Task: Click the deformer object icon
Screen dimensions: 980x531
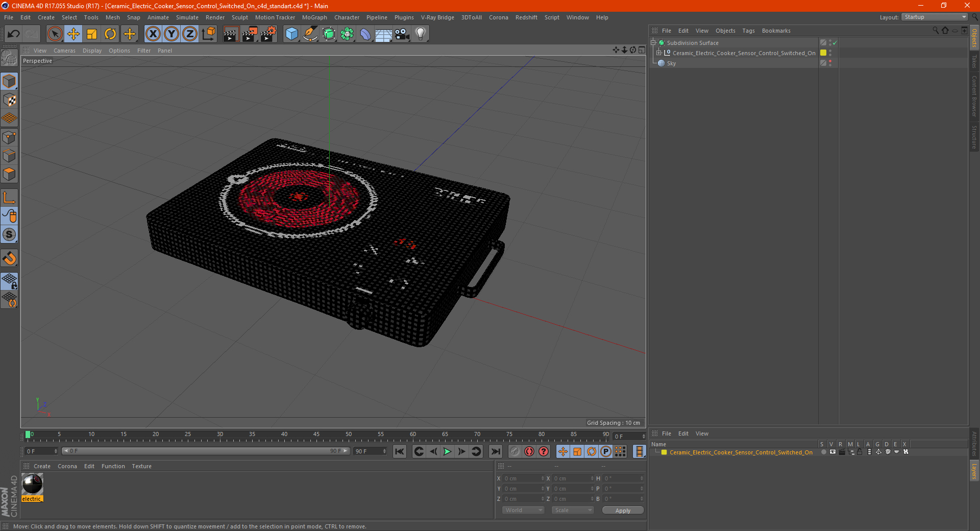Action: (x=365, y=34)
